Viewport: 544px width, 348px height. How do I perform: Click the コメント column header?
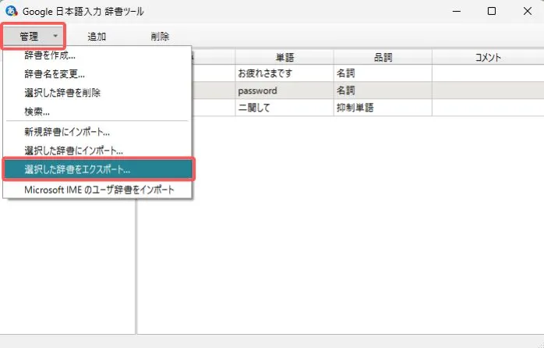coord(488,57)
